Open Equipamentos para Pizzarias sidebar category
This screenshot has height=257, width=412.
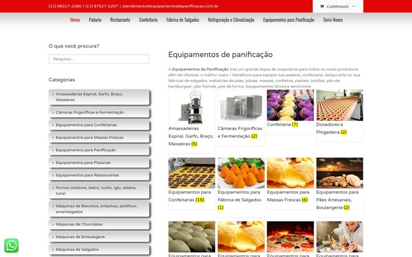(99, 163)
